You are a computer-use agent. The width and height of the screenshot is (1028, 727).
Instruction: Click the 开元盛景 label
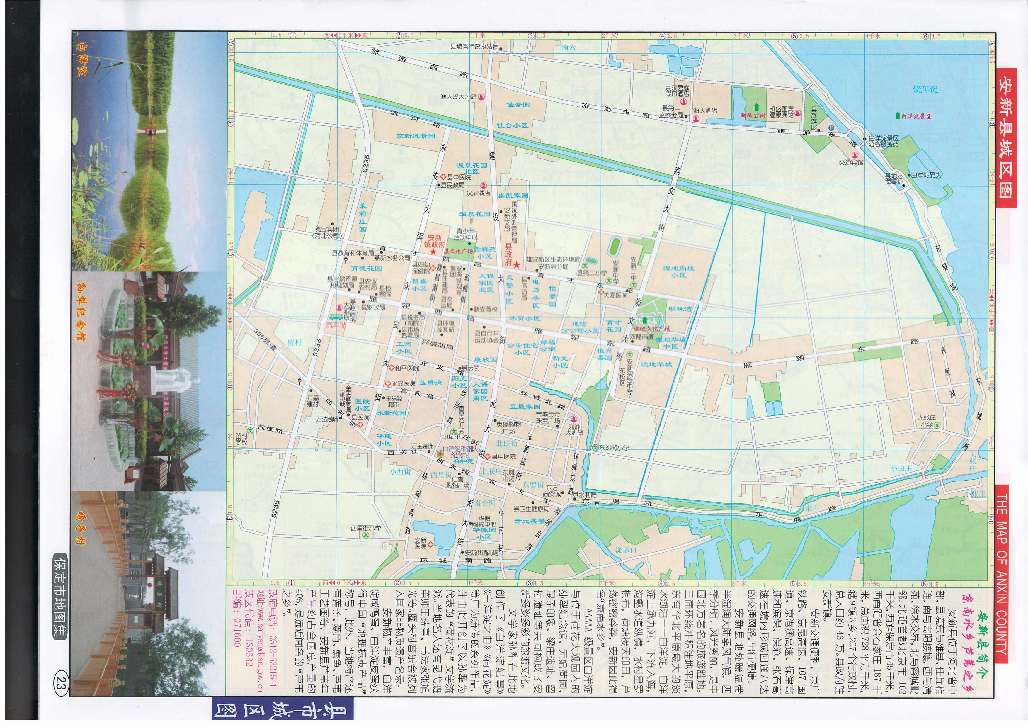point(529,521)
